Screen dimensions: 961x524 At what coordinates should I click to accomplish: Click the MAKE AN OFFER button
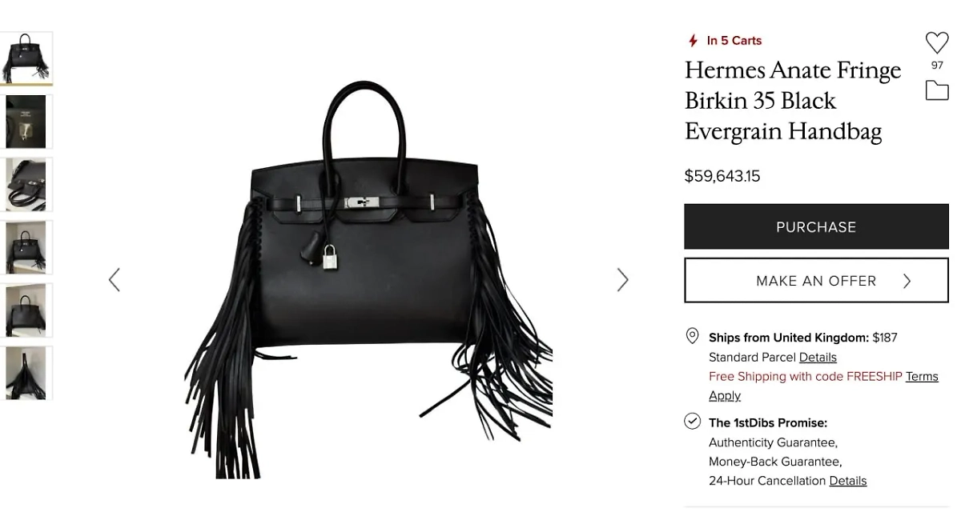[816, 280]
